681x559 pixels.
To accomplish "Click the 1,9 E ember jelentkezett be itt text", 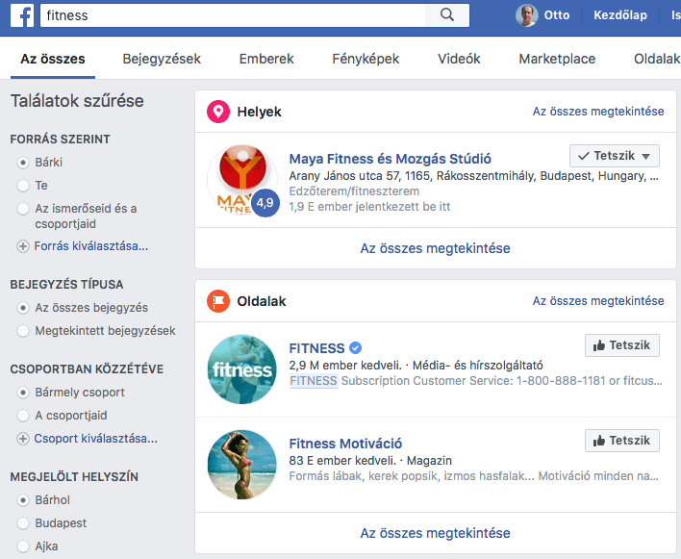I will click(369, 207).
